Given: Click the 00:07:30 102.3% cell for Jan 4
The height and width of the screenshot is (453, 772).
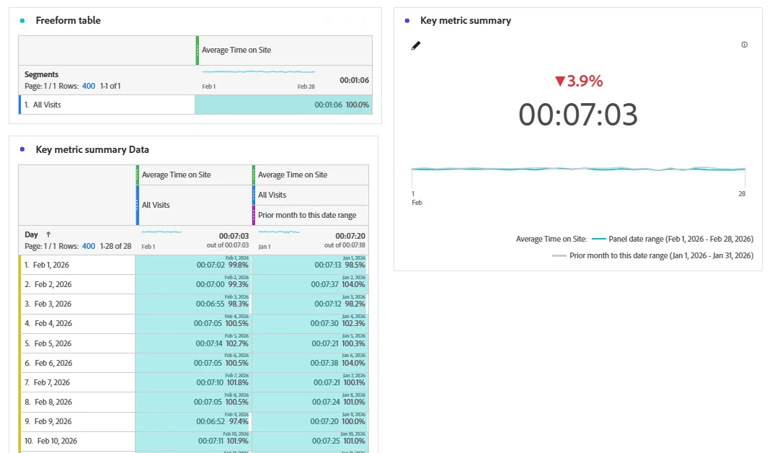Looking at the screenshot, I should pos(310,323).
